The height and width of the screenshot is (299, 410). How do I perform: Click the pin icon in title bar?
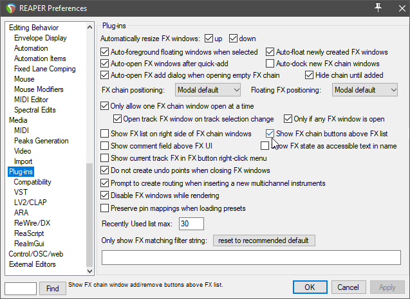tap(378, 8)
